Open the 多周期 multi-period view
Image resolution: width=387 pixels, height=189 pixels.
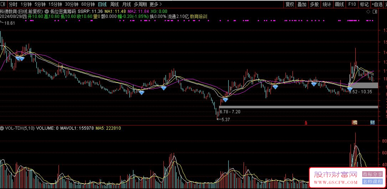pyautogui.click(x=140, y=4)
